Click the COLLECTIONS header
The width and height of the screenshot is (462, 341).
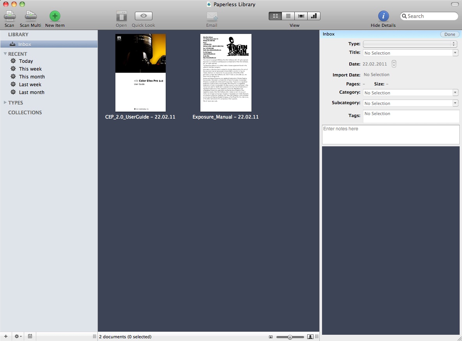pyautogui.click(x=25, y=112)
